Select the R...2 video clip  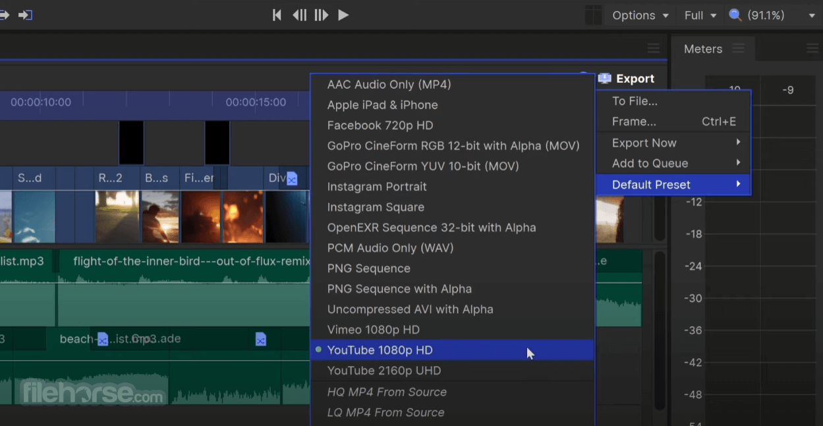pyautogui.click(x=117, y=205)
